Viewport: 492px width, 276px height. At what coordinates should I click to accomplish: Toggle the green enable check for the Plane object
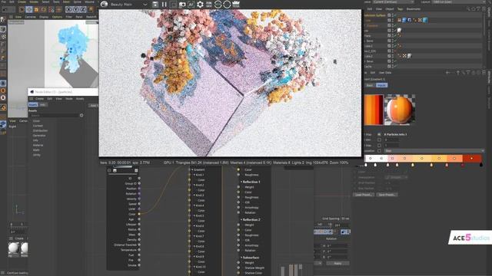(x=394, y=36)
